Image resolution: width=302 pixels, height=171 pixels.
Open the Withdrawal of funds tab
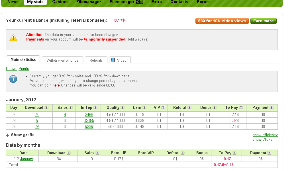pyautogui.click(x=62, y=60)
